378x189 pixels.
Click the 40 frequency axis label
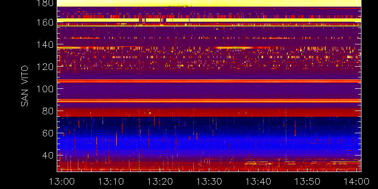[x=48, y=155]
